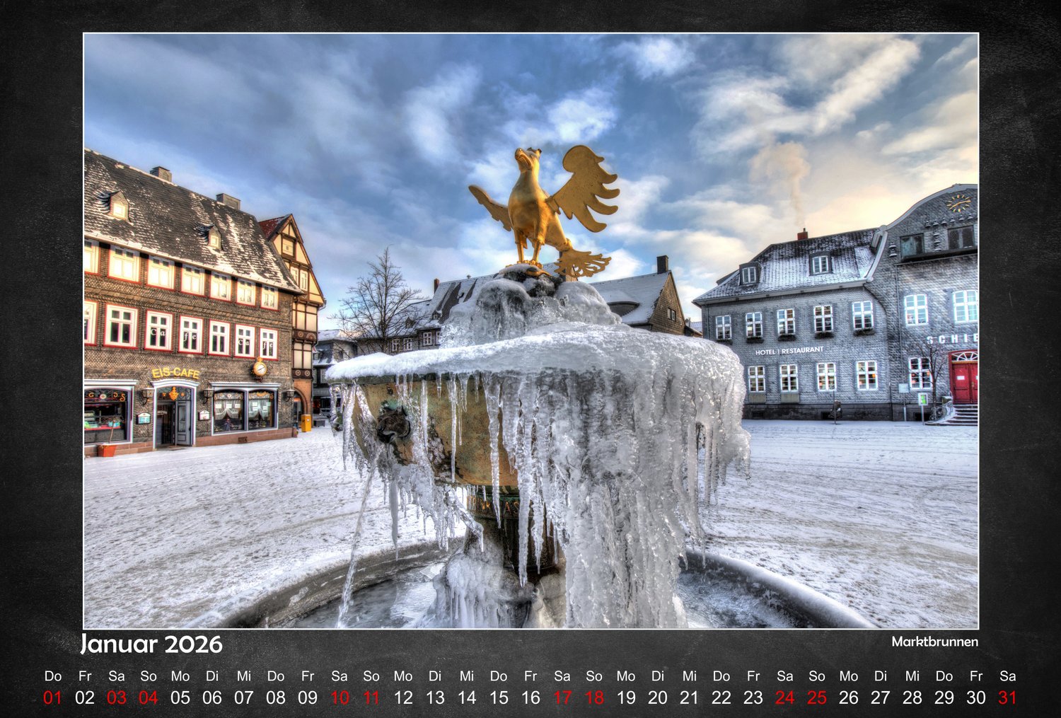The image size is (1061, 718).
Task: Select date 15 in the calendar row
Action: pyautogui.click(x=499, y=697)
